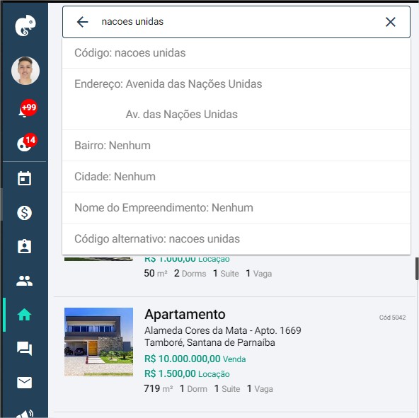Open notifications bell with +99 badge

click(x=27, y=109)
